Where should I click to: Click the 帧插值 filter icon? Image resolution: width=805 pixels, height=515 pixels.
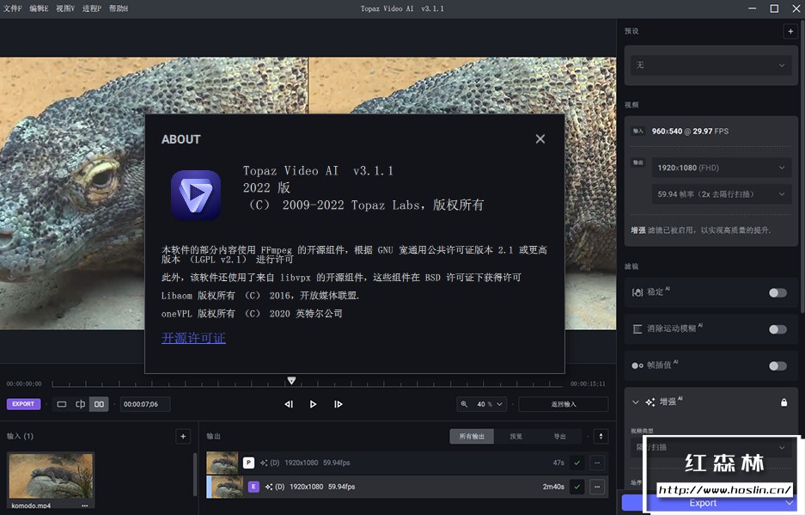click(x=637, y=365)
